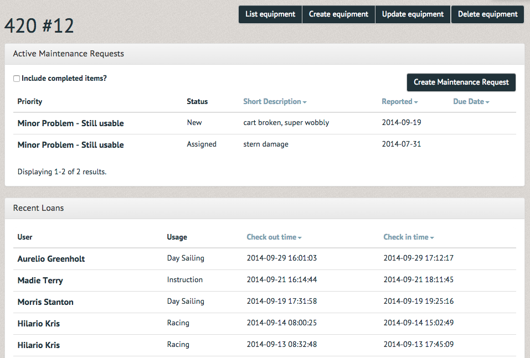
Task: Click the User column header
Action: 25,237
